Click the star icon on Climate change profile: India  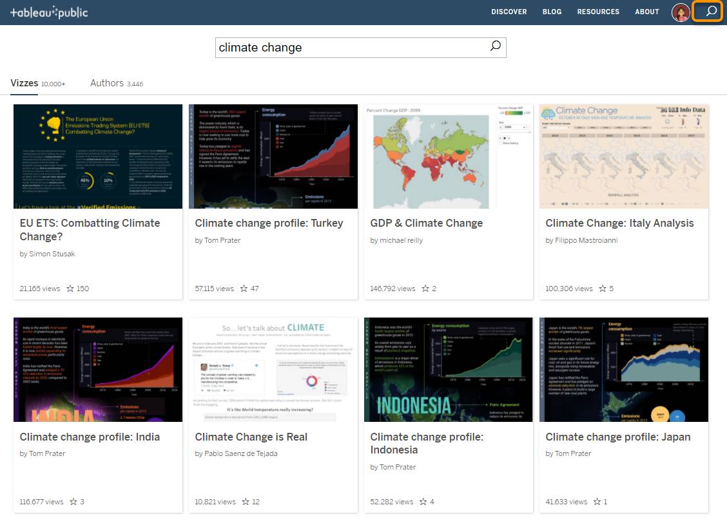pyautogui.click(x=73, y=502)
